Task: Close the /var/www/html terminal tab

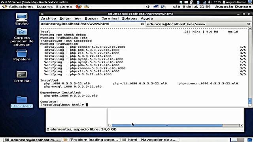Action: point(142,24)
